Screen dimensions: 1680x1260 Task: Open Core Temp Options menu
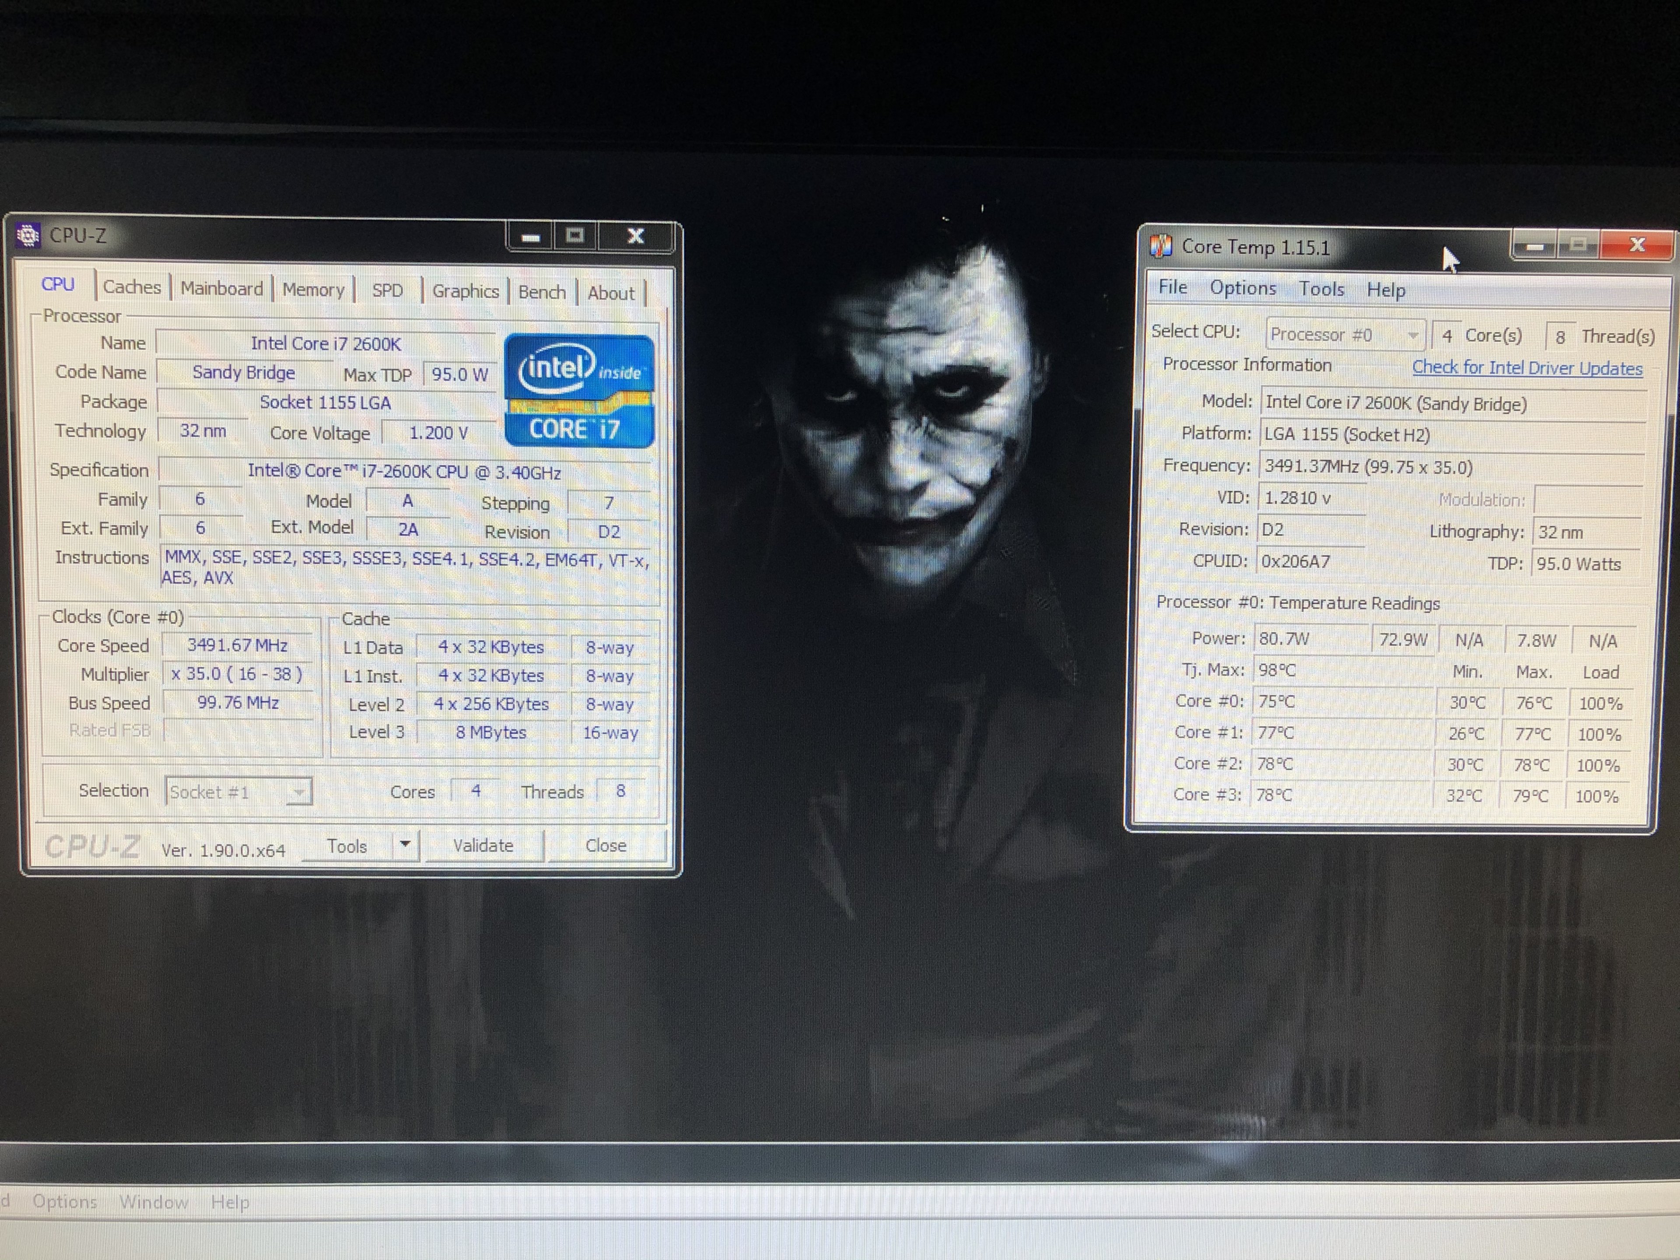pos(1242,288)
